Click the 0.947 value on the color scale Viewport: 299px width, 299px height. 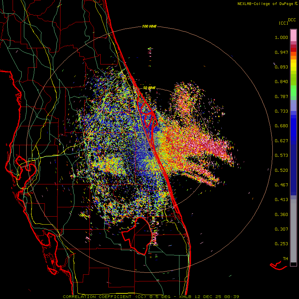pos(281,52)
